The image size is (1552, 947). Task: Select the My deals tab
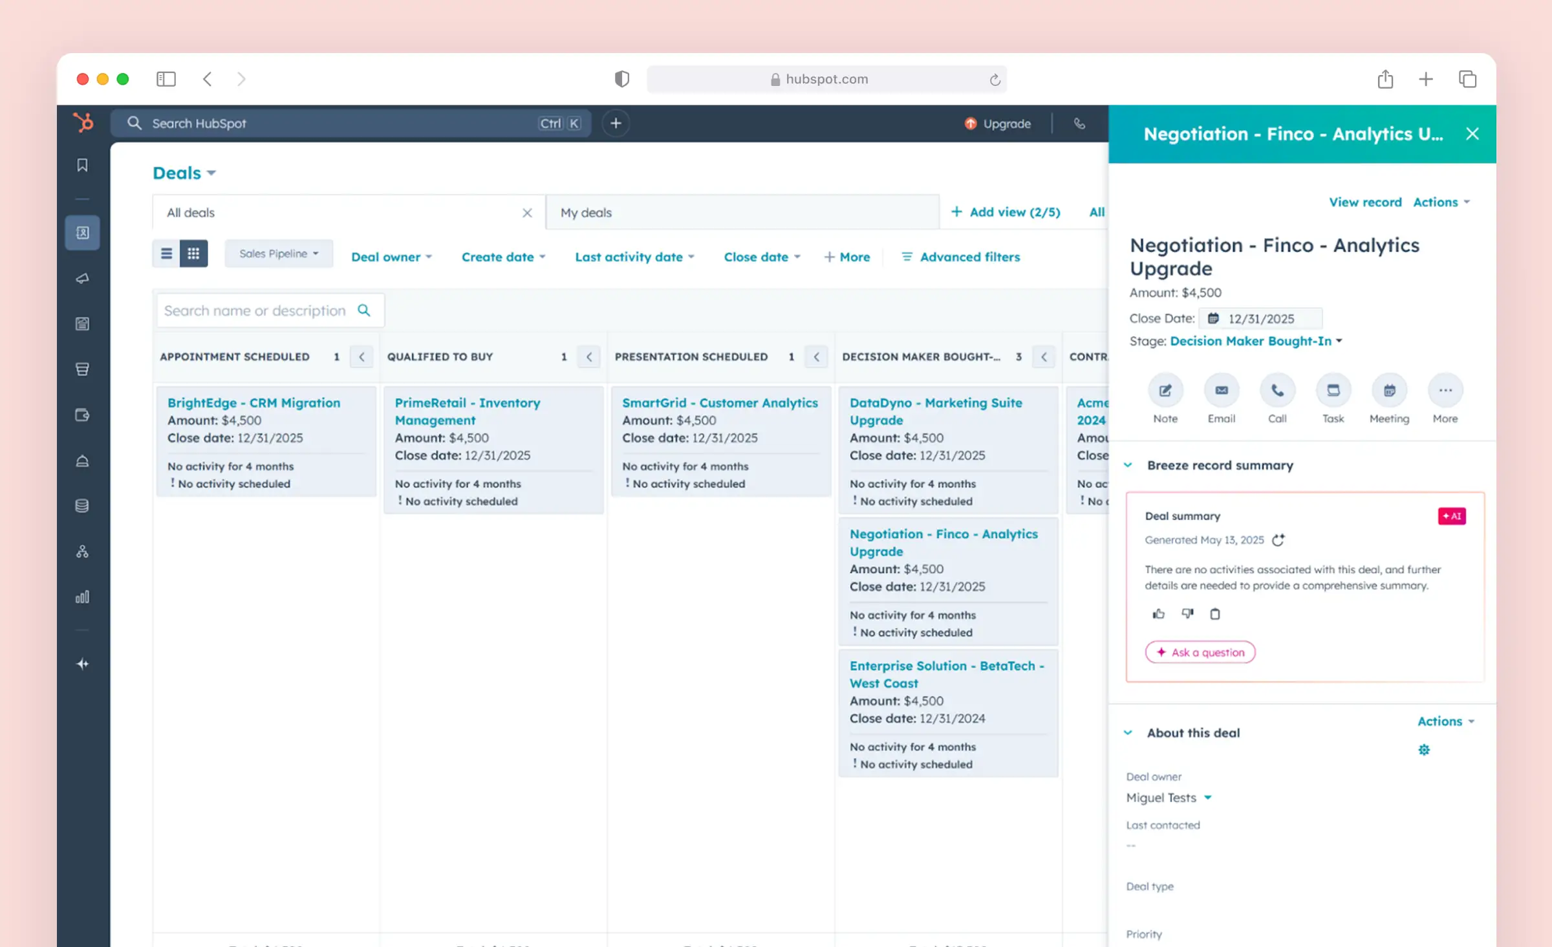pyautogui.click(x=742, y=213)
